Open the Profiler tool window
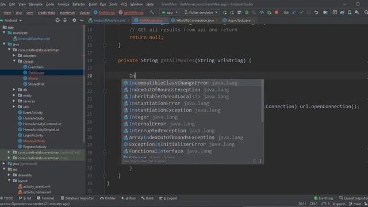Image resolution: width=368 pixels, height=207 pixels. [108, 198]
